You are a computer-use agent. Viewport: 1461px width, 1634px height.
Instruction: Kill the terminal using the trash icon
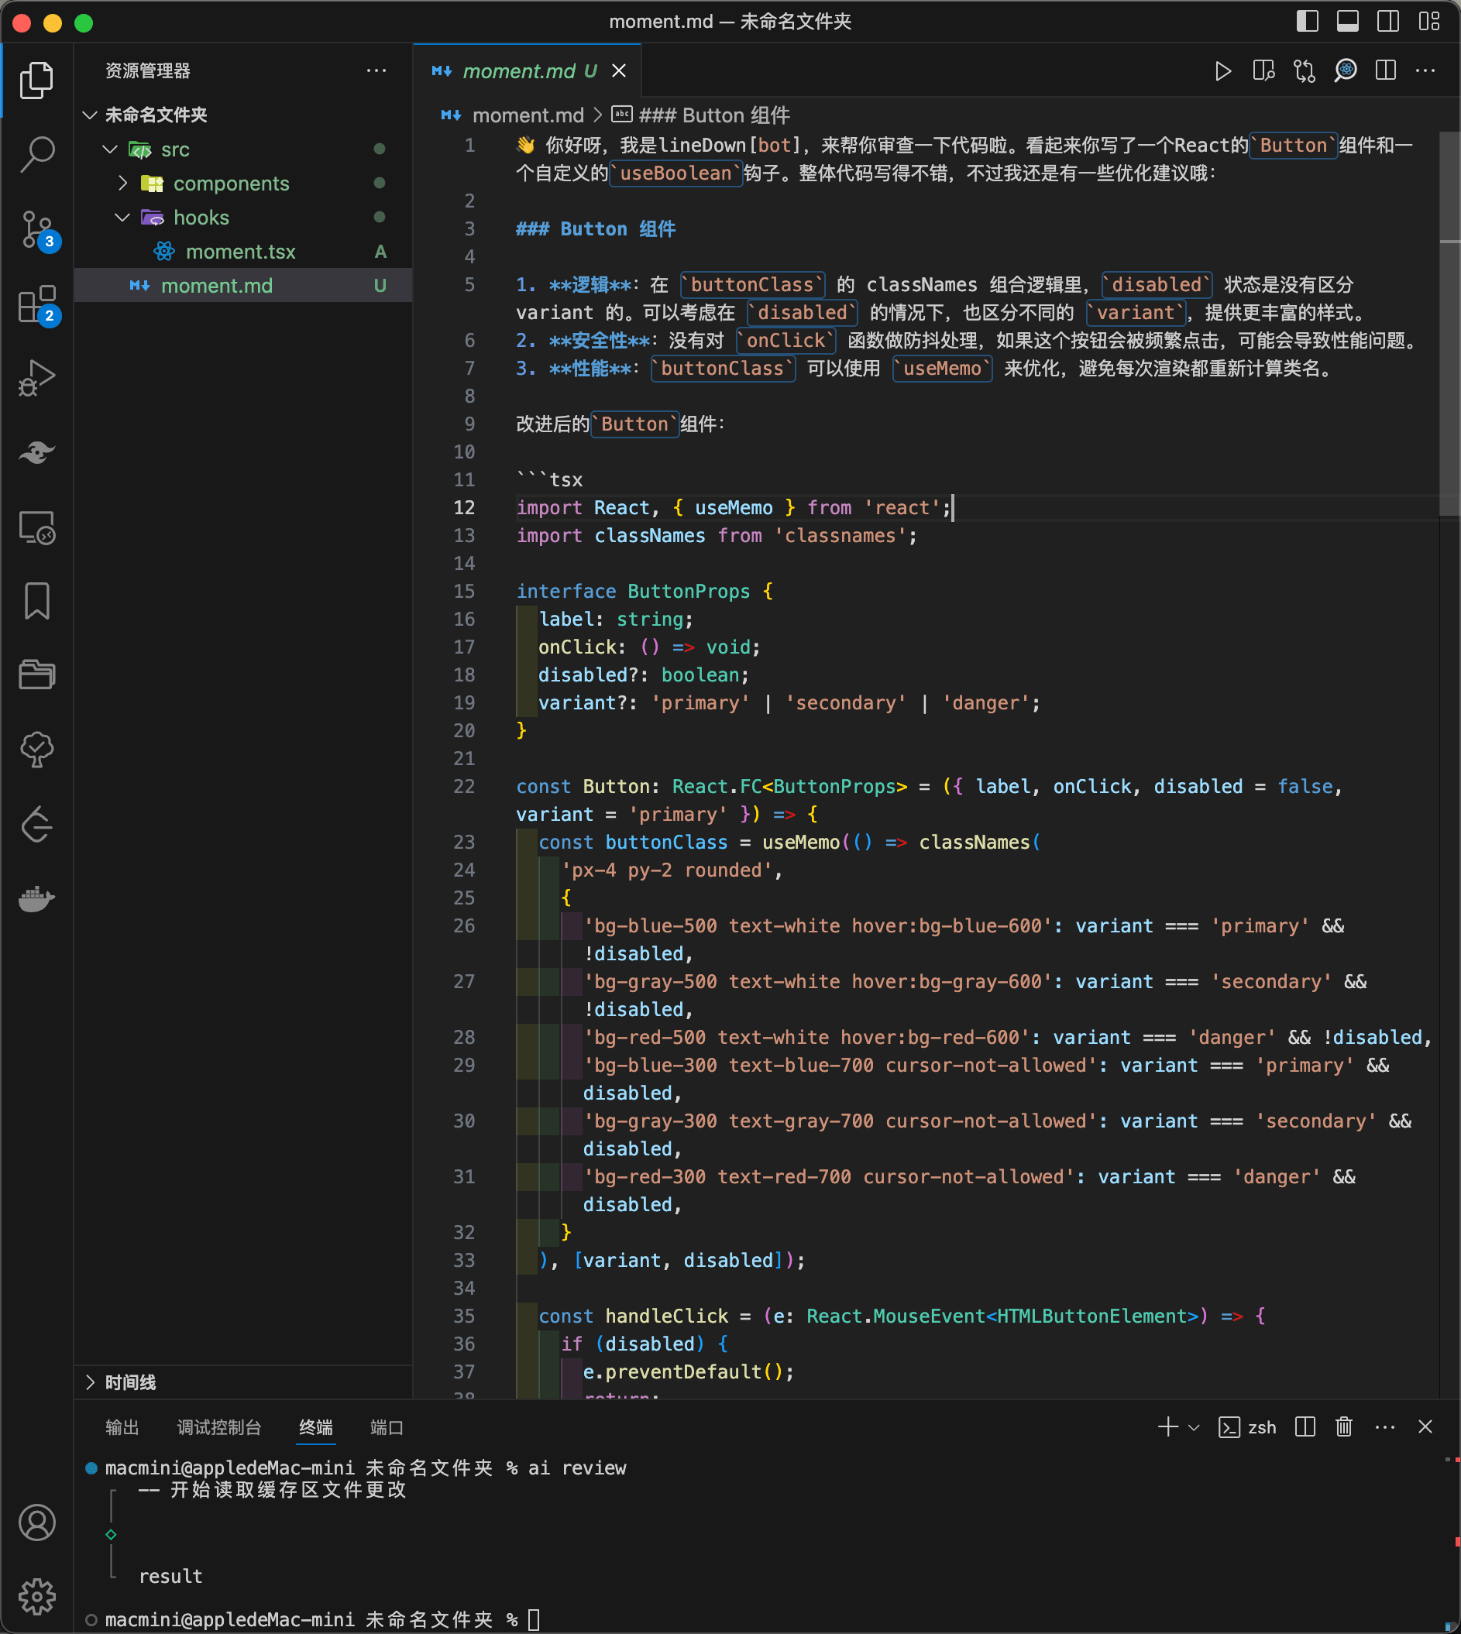click(x=1344, y=1427)
